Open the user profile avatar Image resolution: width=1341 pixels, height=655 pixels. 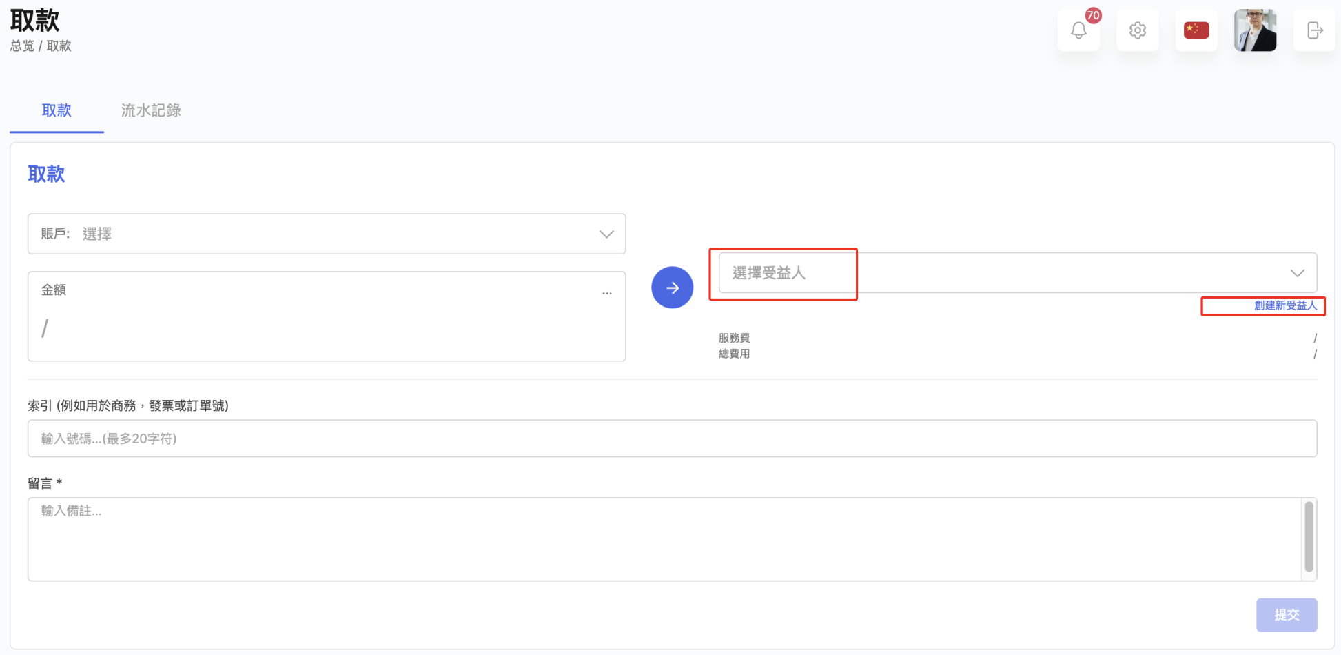(1256, 30)
